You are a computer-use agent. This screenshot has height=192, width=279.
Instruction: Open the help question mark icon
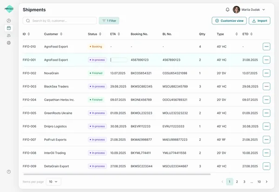[9, 172]
